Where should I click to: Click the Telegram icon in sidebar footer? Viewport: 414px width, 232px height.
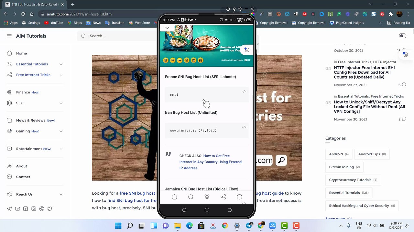[9, 209]
